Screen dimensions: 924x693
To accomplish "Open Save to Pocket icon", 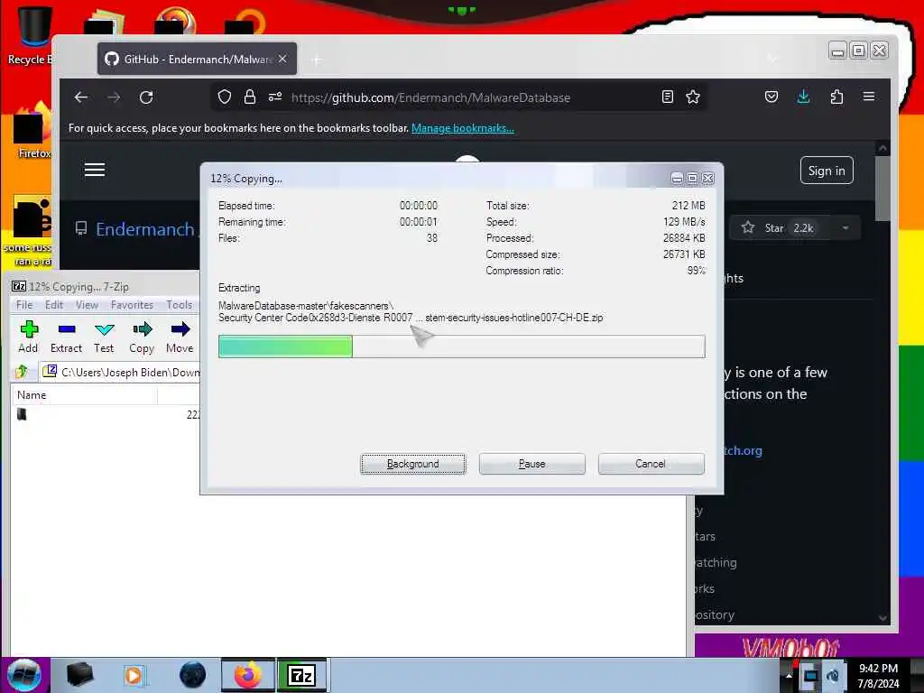I will coord(772,97).
